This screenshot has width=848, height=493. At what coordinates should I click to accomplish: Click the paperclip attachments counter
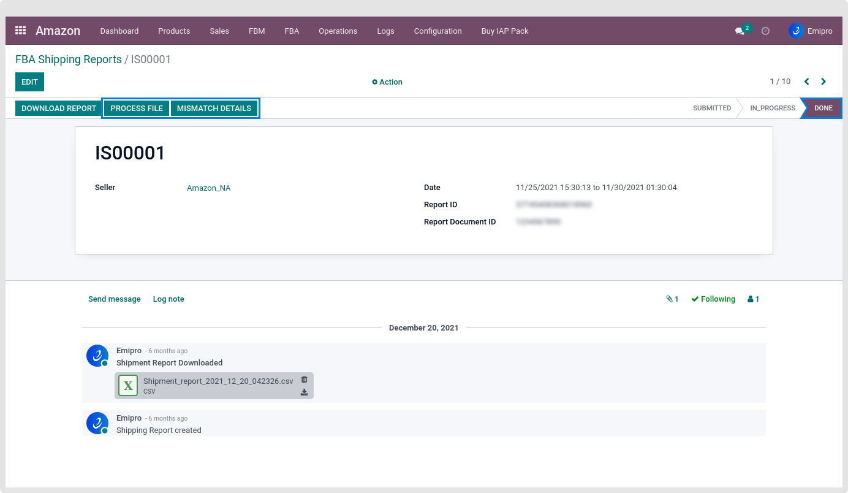[672, 299]
